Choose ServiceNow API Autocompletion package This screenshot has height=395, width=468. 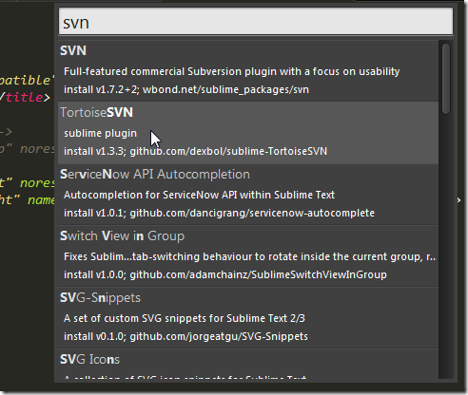(x=248, y=195)
